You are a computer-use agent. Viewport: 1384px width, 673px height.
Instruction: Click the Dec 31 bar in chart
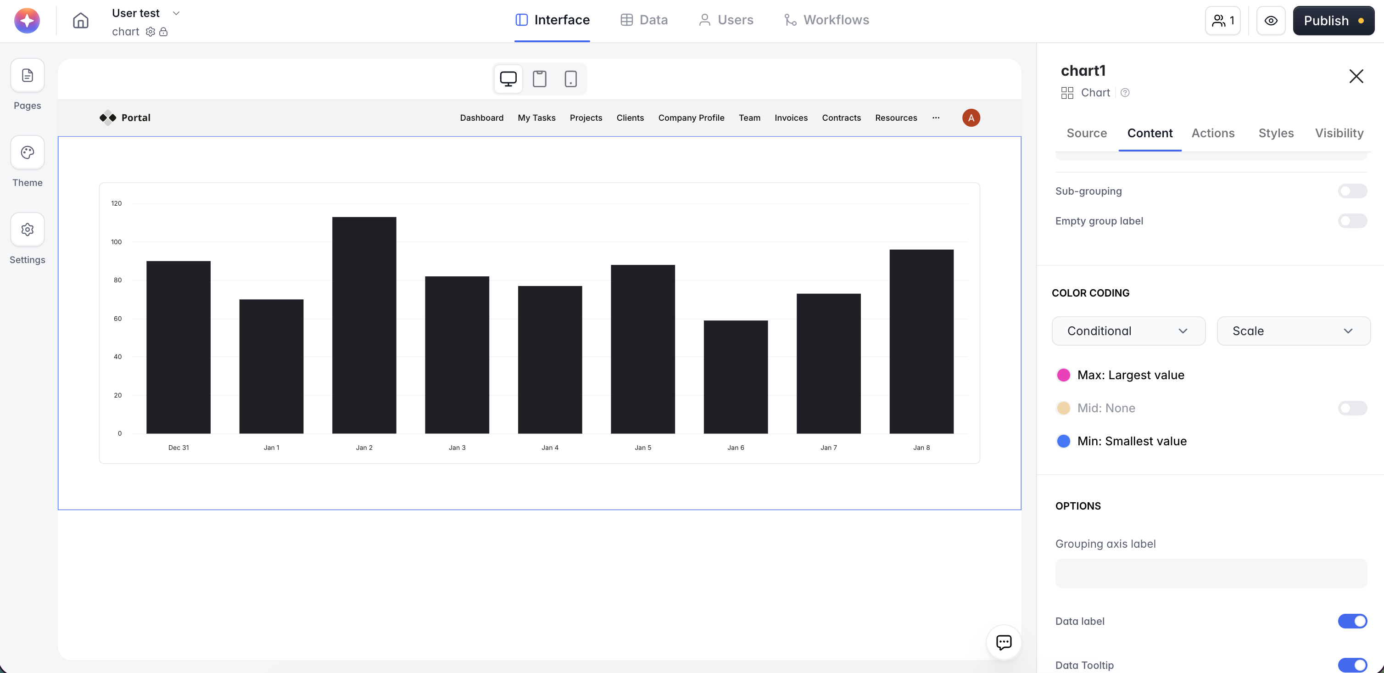pos(179,347)
